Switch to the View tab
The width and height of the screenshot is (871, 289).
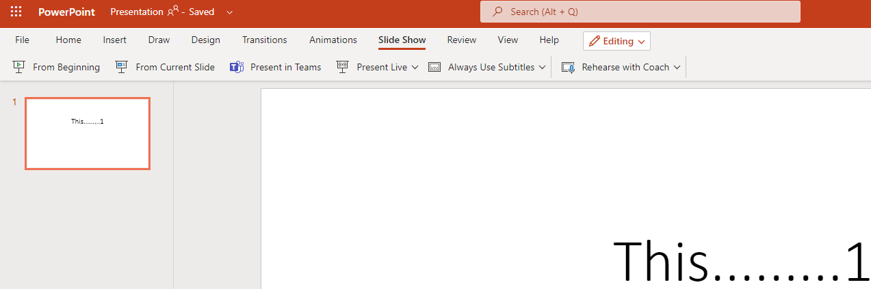(x=508, y=40)
